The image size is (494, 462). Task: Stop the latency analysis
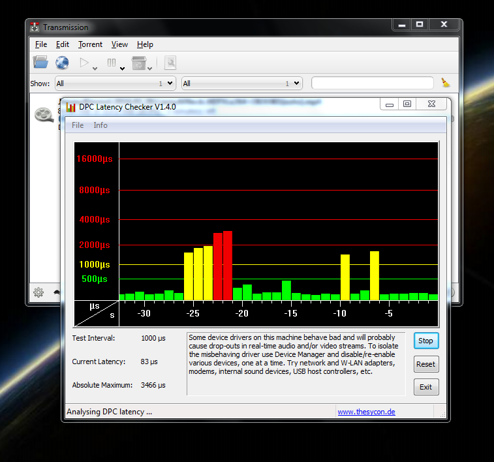(x=426, y=341)
